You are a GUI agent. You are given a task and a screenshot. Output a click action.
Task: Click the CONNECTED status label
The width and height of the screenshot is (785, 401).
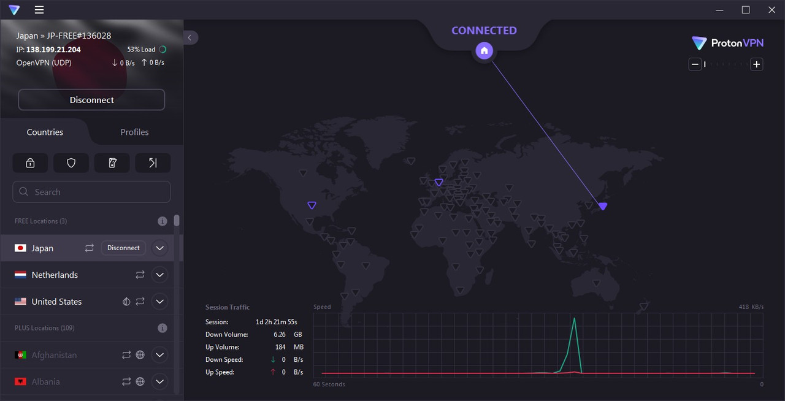pos(484,30)
